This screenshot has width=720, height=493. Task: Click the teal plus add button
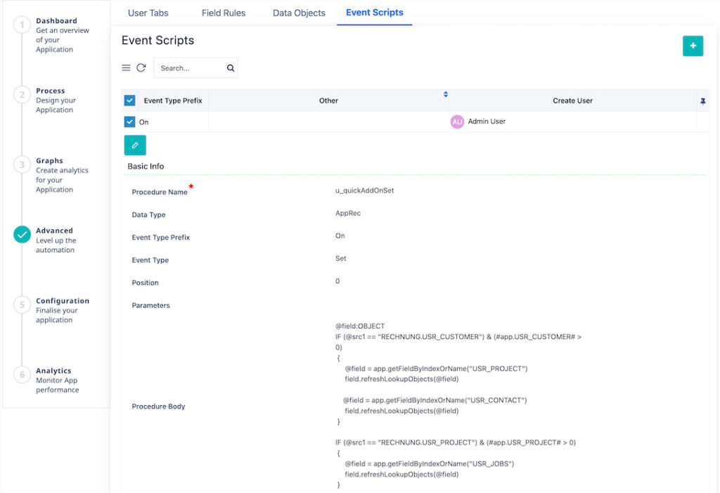pos(693,46)
